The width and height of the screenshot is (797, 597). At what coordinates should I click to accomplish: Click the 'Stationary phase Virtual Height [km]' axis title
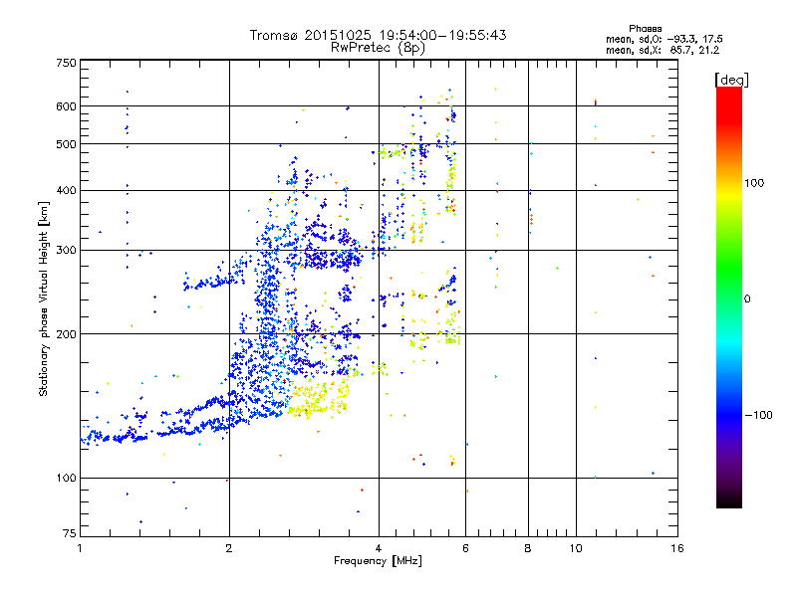(44, 298)
